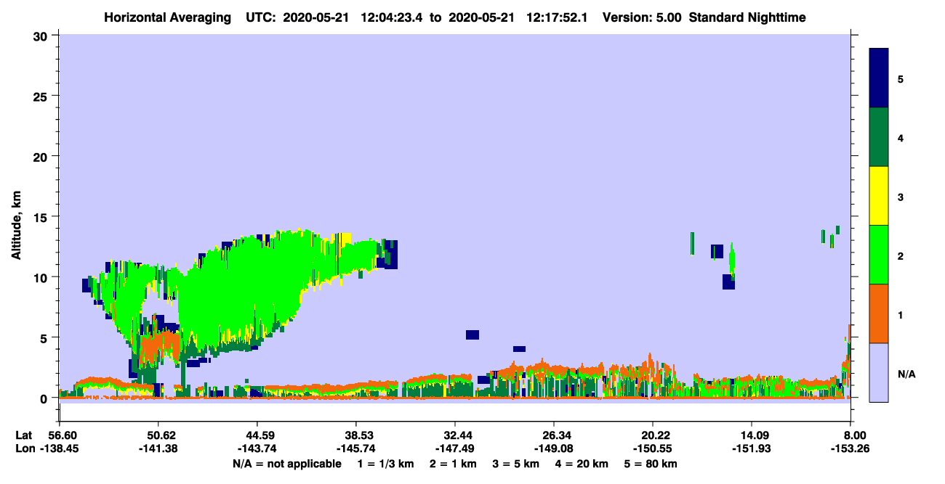Click the latitude value 8.00
Viewport: 945px width, 484px height.
[x=853, y=435]
